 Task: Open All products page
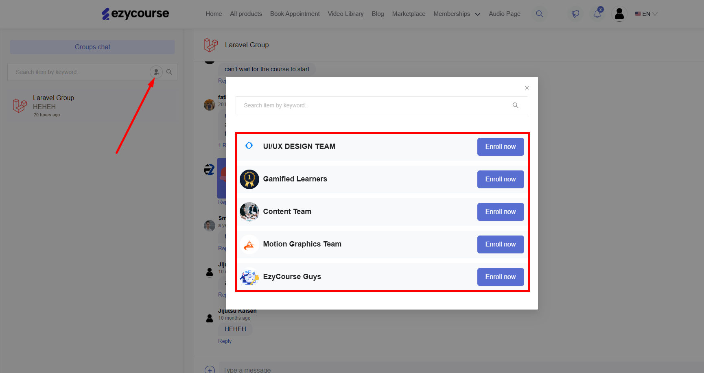pyautogui.click(x=246, y=14)
